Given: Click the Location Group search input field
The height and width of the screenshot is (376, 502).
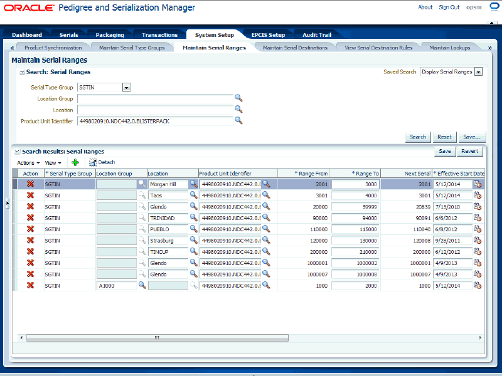Looking at the screenshot, I should click(155, 98).
